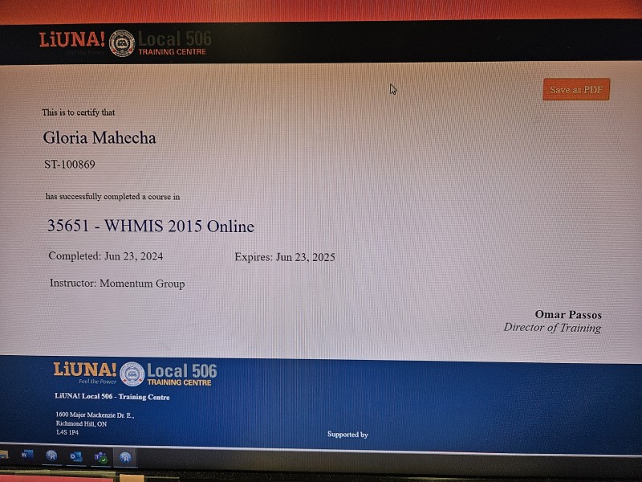
Task: Click Richmond Hill, ON address line
Action: pos(82,424)
